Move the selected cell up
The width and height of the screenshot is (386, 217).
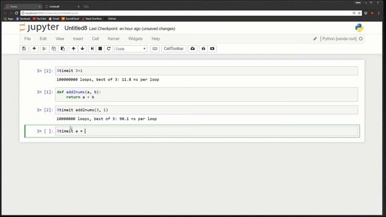tap(74, 49)
